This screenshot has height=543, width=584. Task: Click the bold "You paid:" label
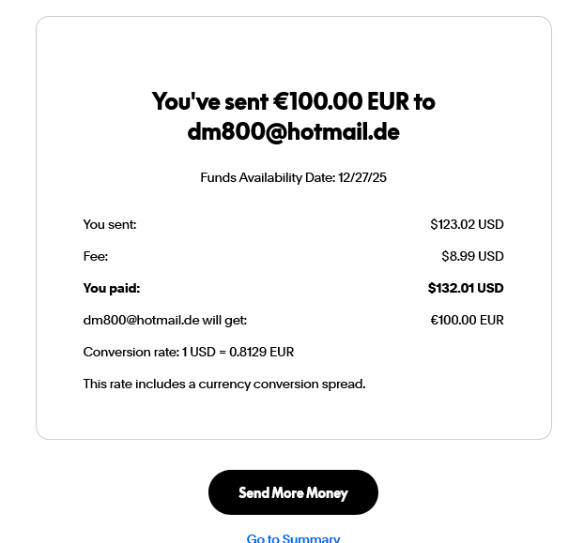point(112,288)
